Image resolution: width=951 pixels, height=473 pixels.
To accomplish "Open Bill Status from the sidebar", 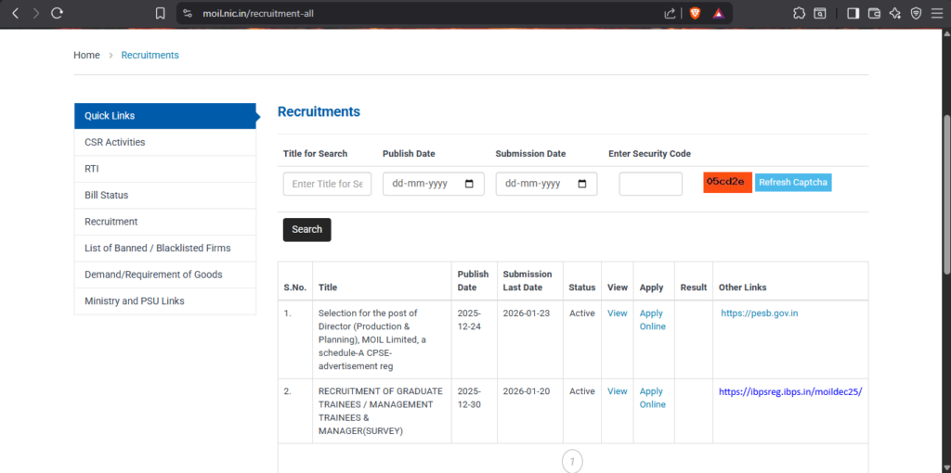I will coord(106,195).
